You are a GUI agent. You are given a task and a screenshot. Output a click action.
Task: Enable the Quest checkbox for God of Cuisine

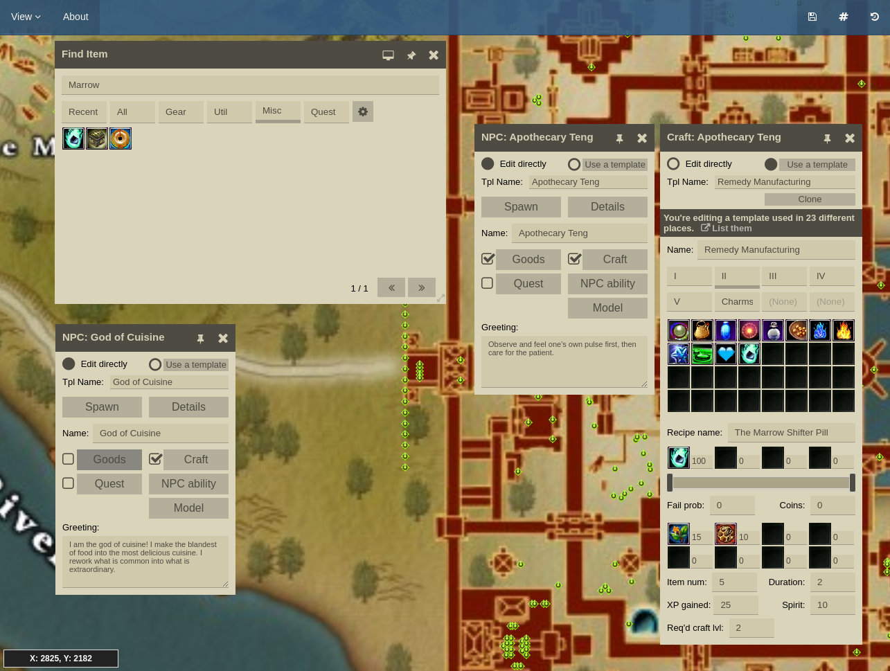coord(69,483)
